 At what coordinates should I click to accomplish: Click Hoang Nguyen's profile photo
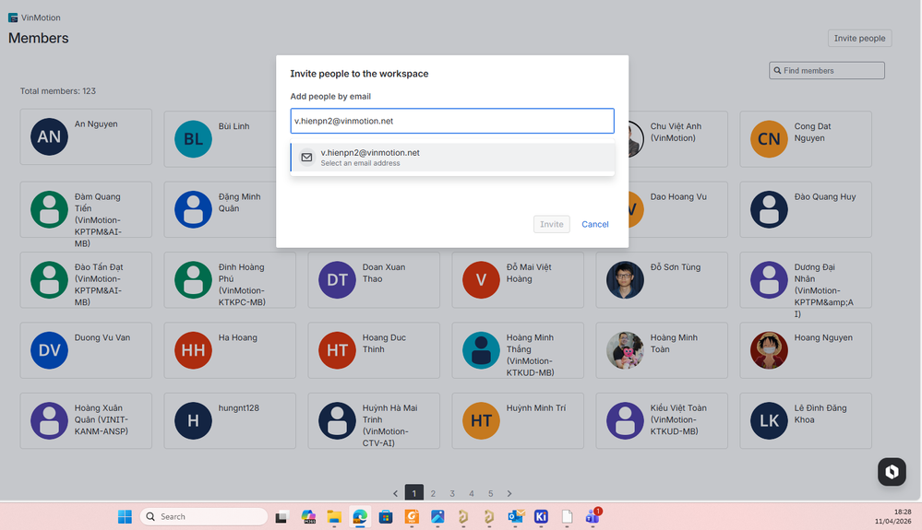pos(769,350)
